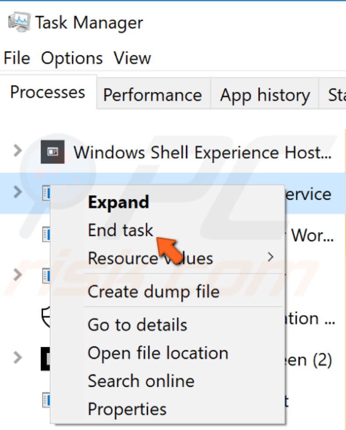The width and height of the screenshot is (346, 430).
Task: Expand the Windows Shell Experience Host row
Action: [17, 151]
